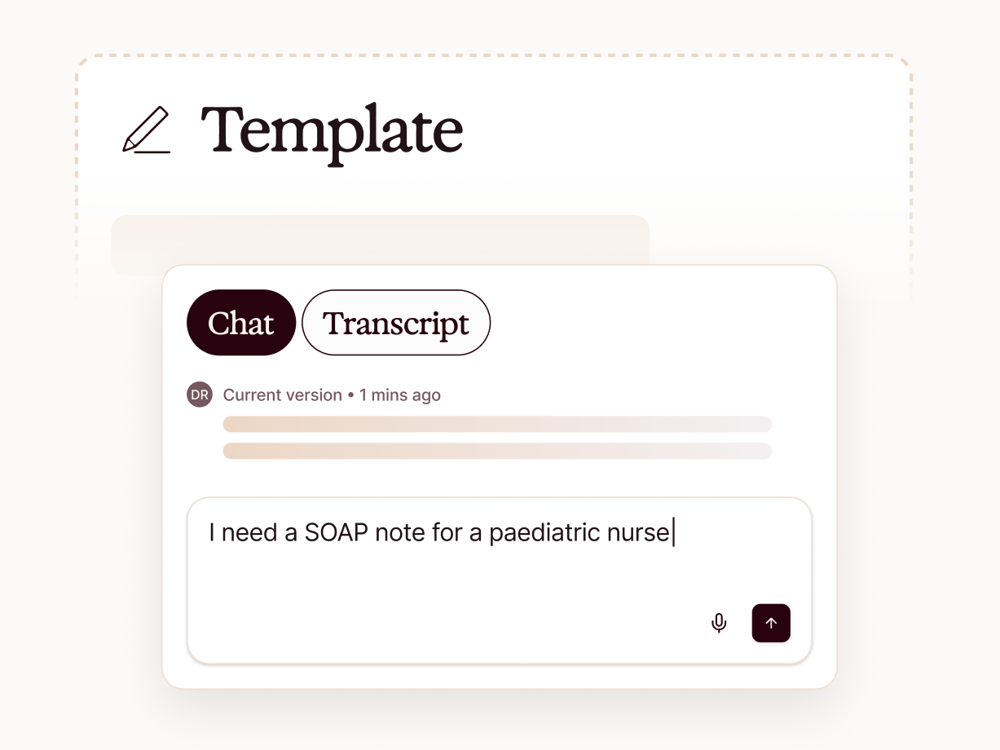Click the 'Current version' label
The width and height of the screenshot is (1000, 750).
[283, 395]
